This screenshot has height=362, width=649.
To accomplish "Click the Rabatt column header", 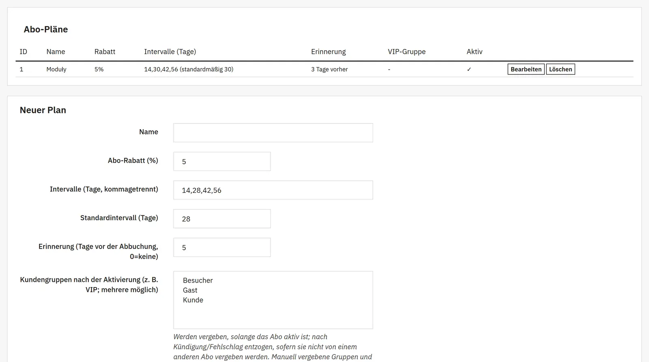I will (x=105, y=52).
